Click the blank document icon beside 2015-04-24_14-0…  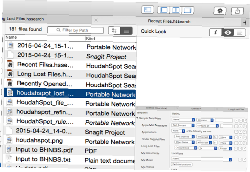9,130
